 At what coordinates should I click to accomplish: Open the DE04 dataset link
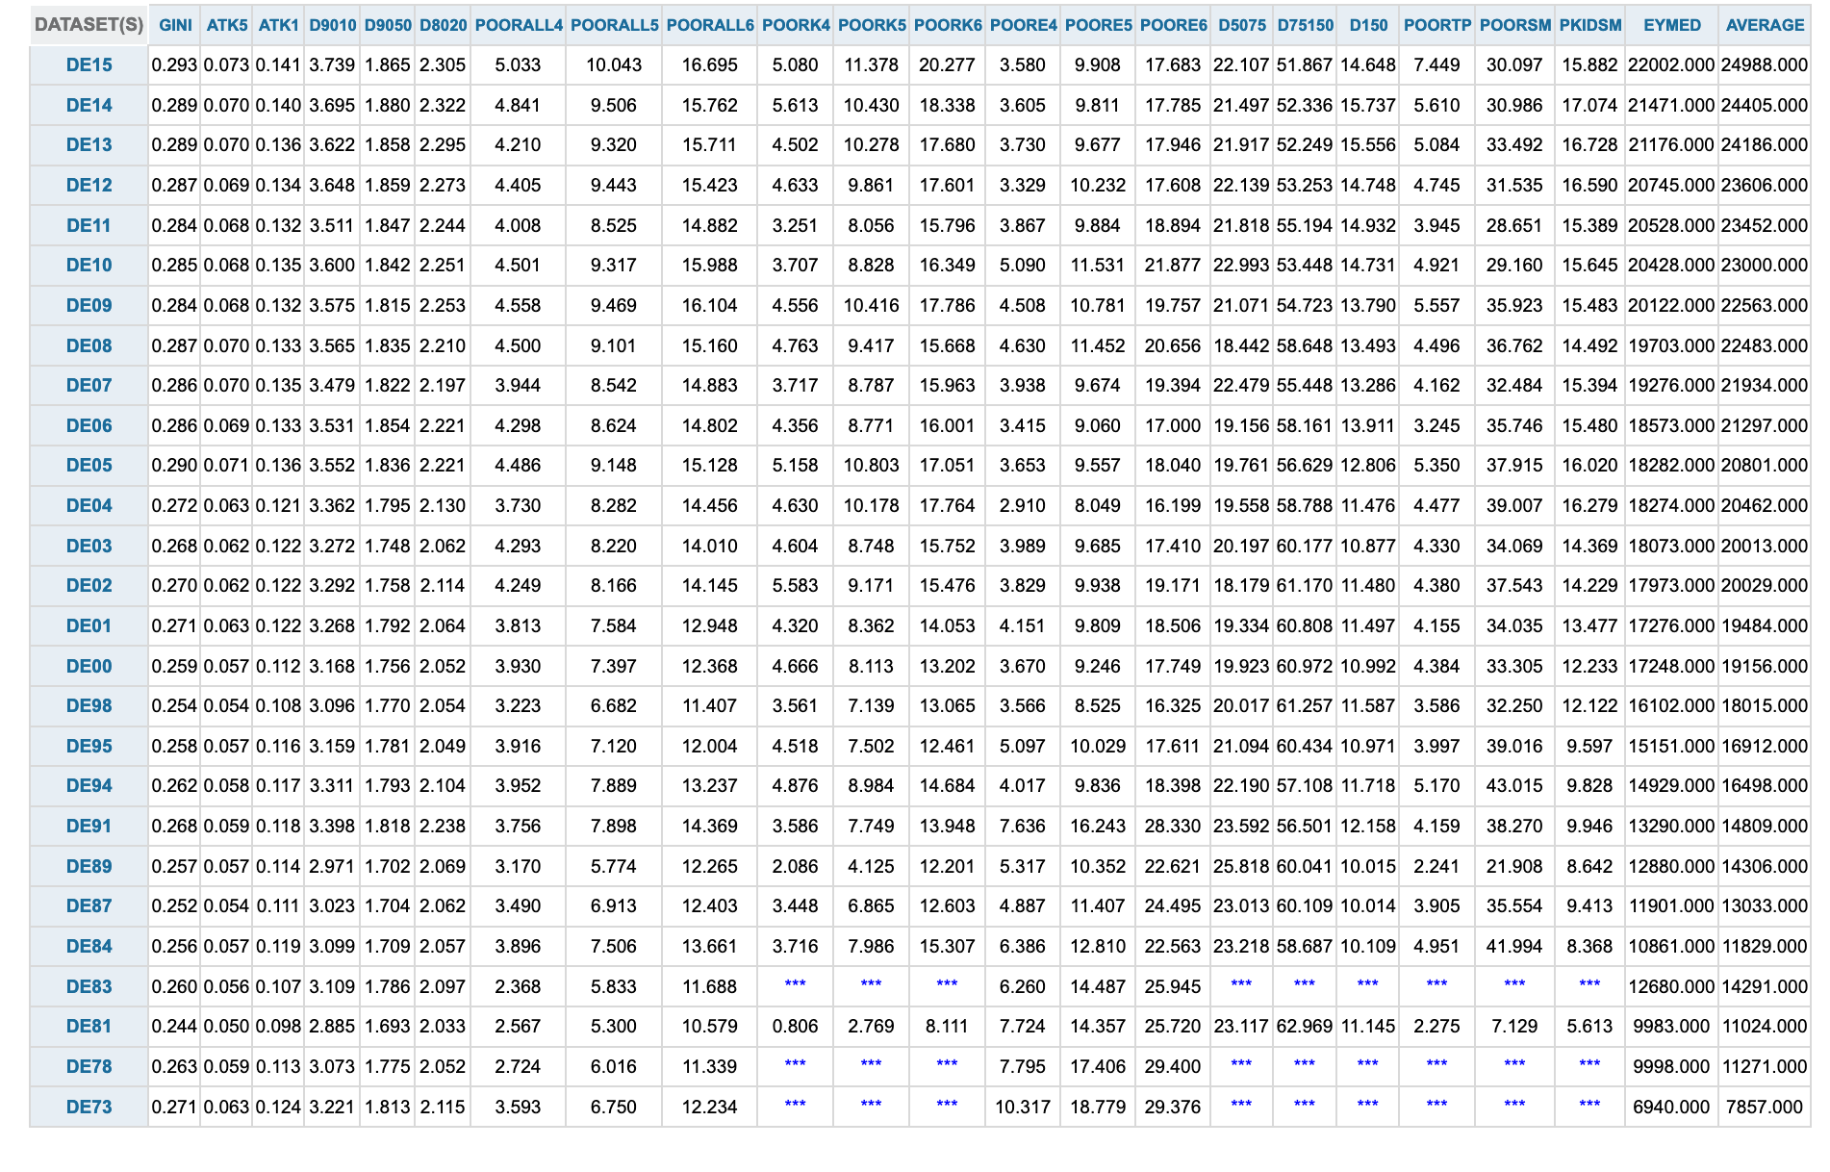89,506
